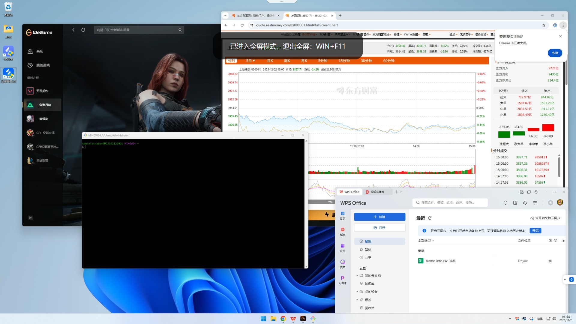Expand 我的云文档 tree in WPS

(357, 275)
